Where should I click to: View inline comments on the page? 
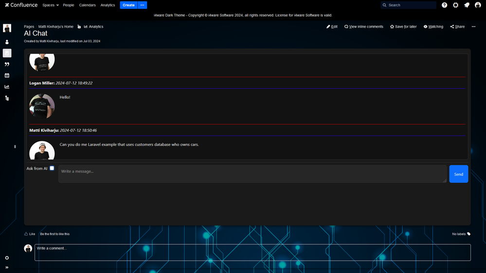click(x=363, y=27)
